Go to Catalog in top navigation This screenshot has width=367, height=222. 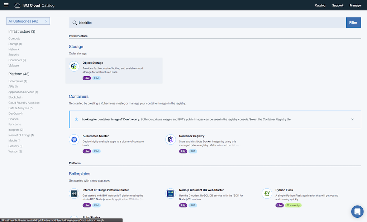[320, 5]
